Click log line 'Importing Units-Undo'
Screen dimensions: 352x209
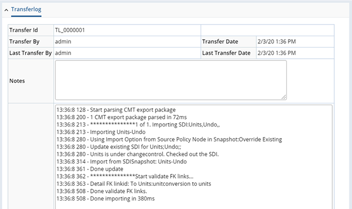click(x=101, y=132)
